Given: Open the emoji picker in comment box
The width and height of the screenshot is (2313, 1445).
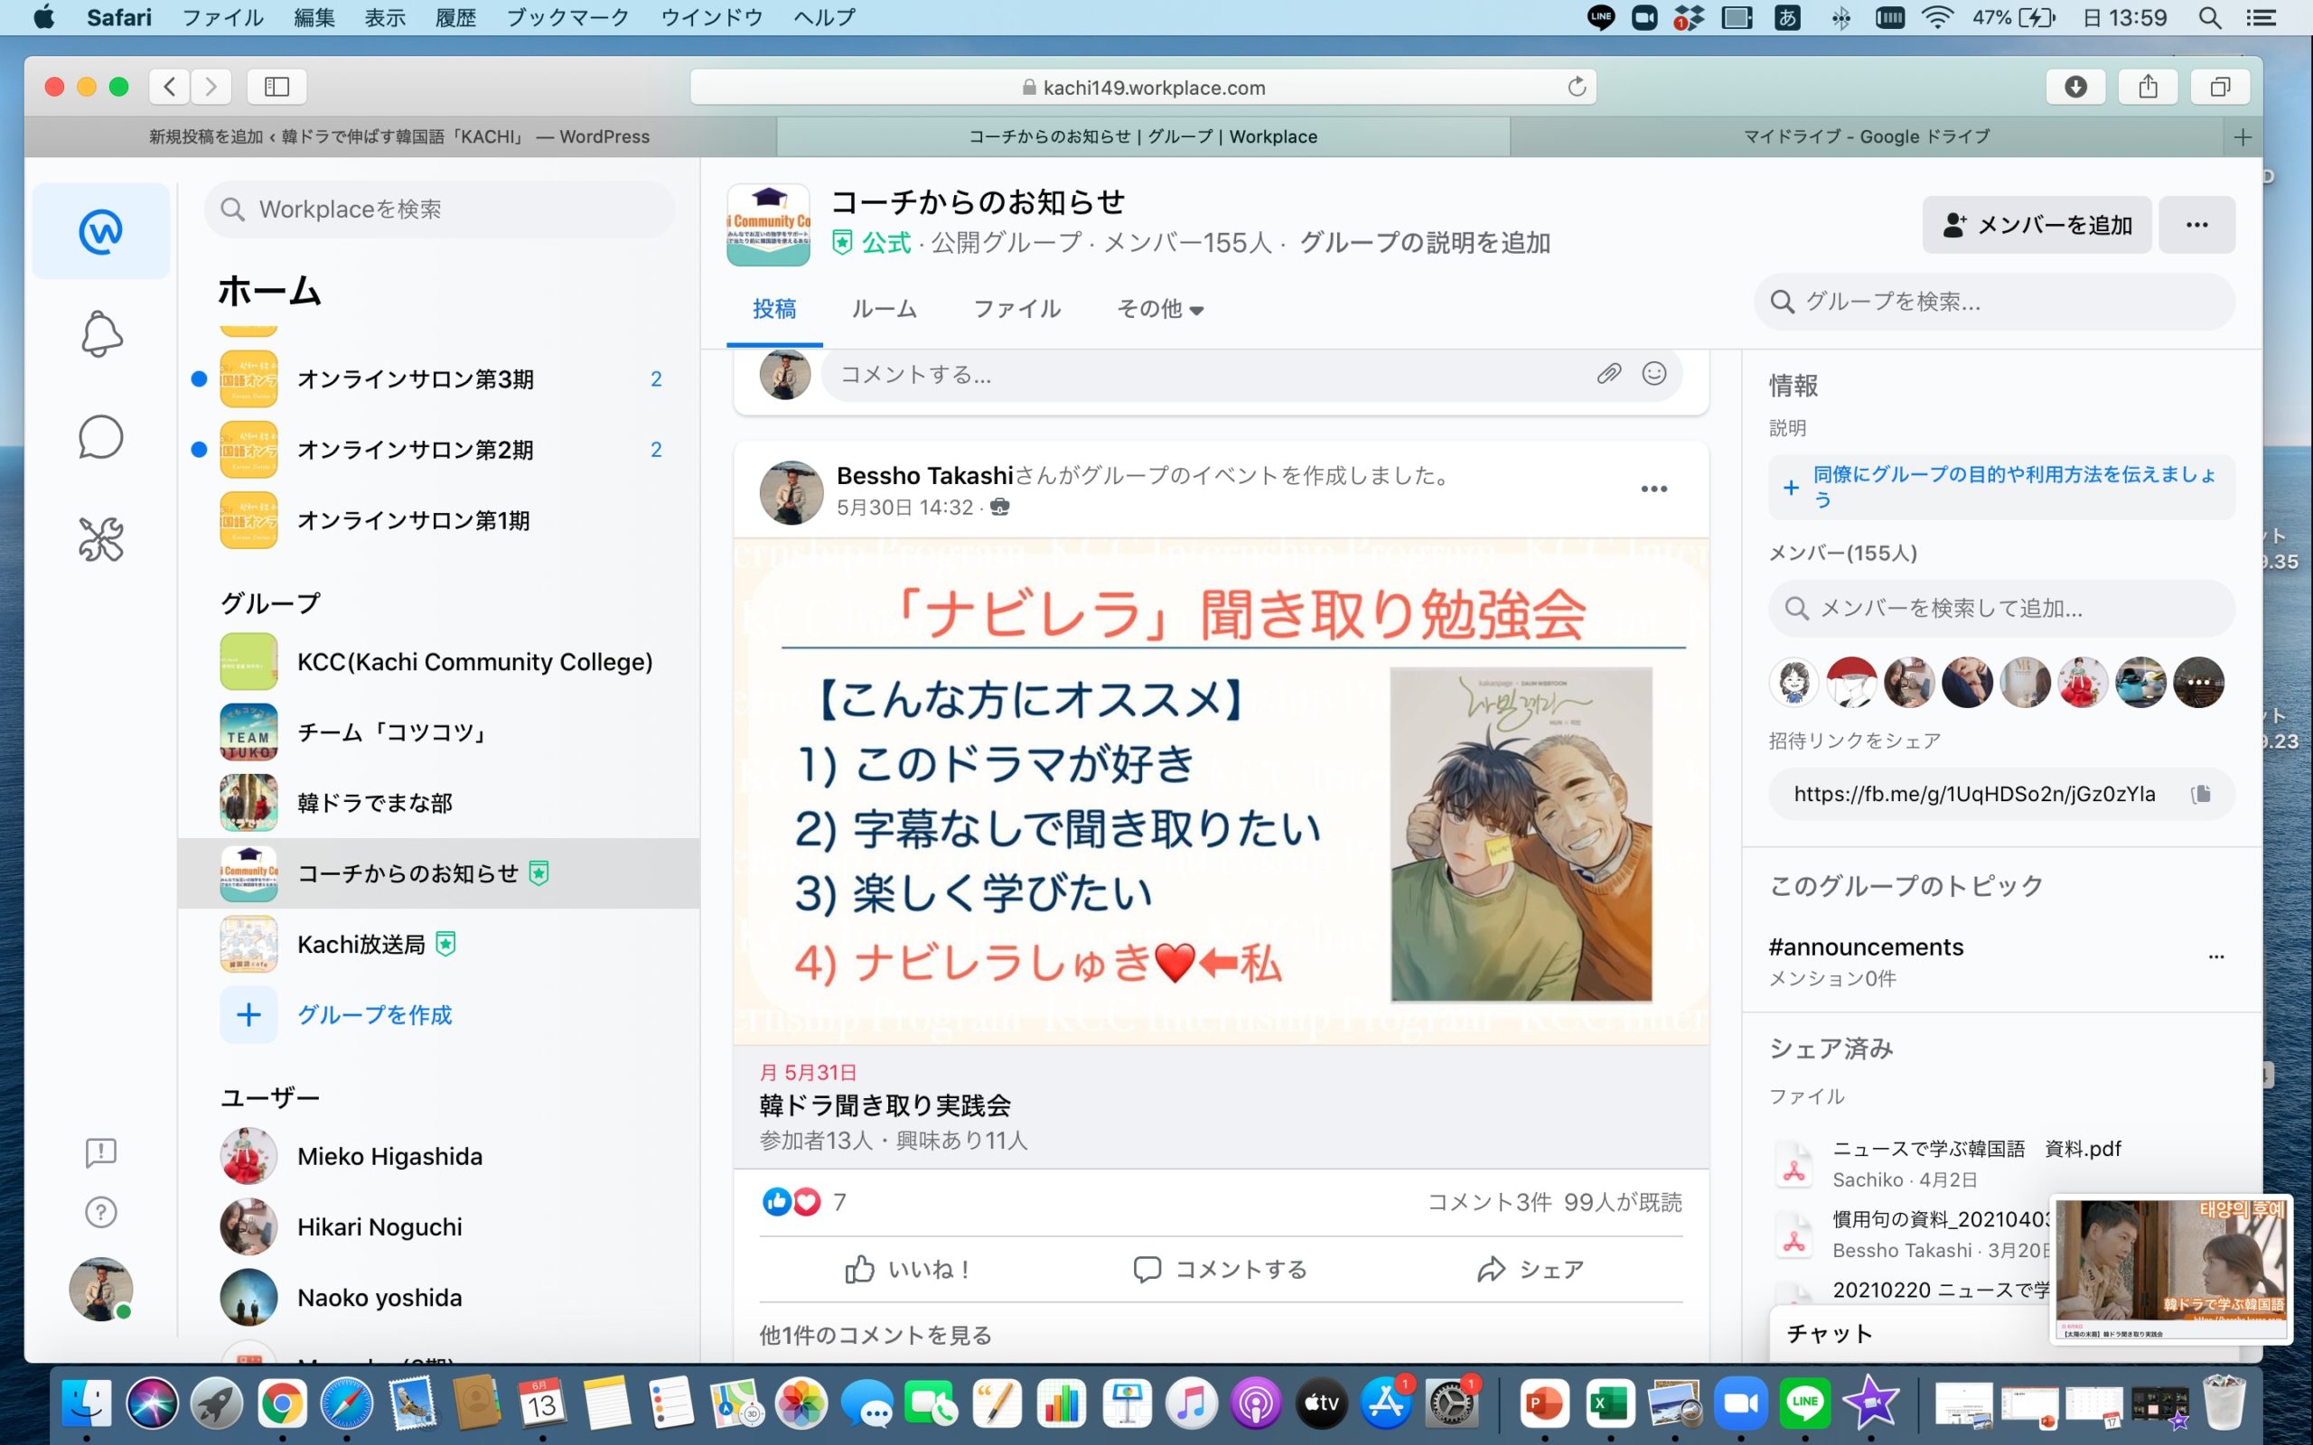Looking at the screenshot, I should click(1653, 374).
